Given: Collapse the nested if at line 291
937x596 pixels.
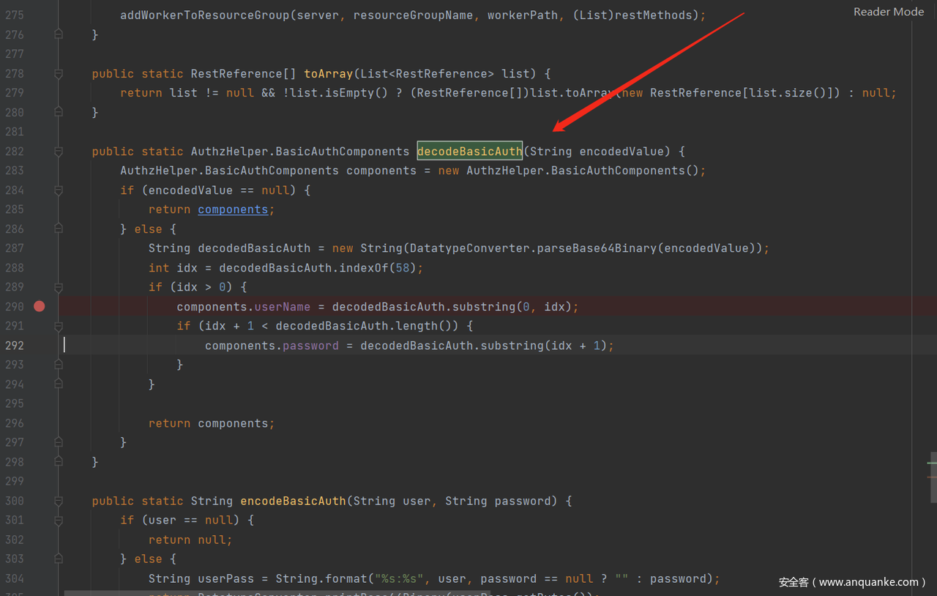Looking at the screenshot, I should pos(59,326).
